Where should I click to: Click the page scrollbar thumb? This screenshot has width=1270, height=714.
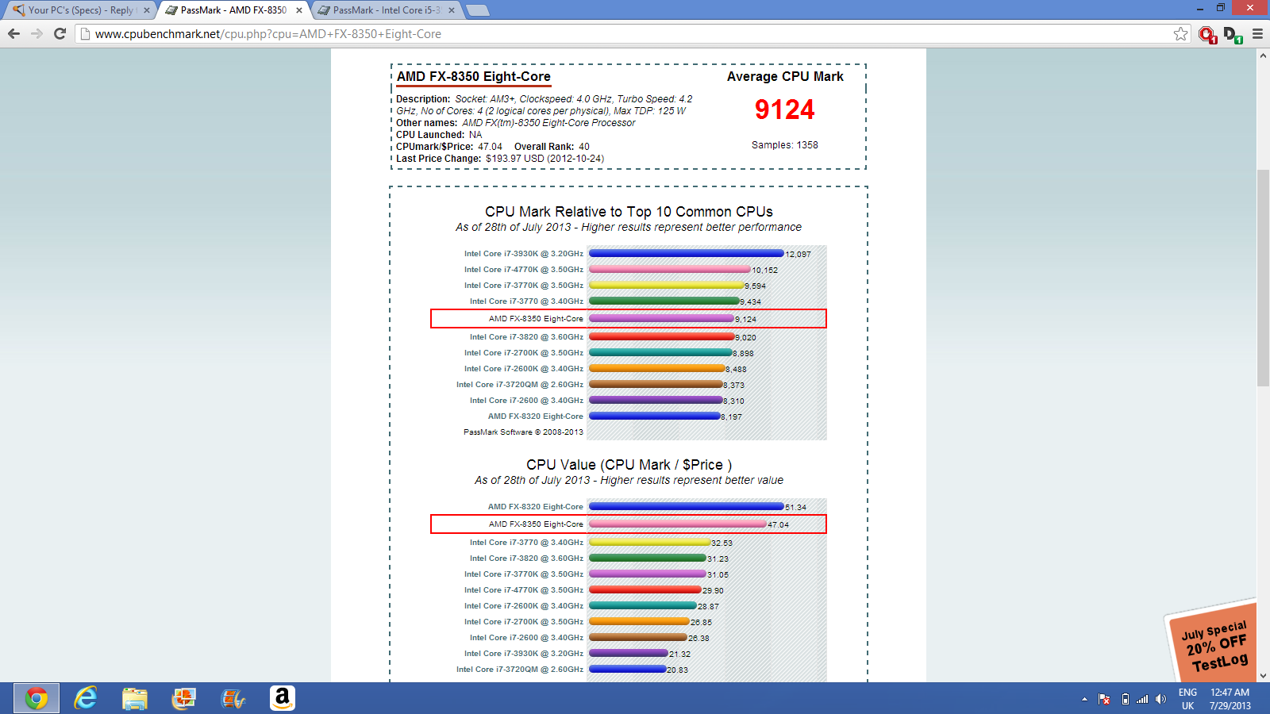click(x=1263, y=278)
